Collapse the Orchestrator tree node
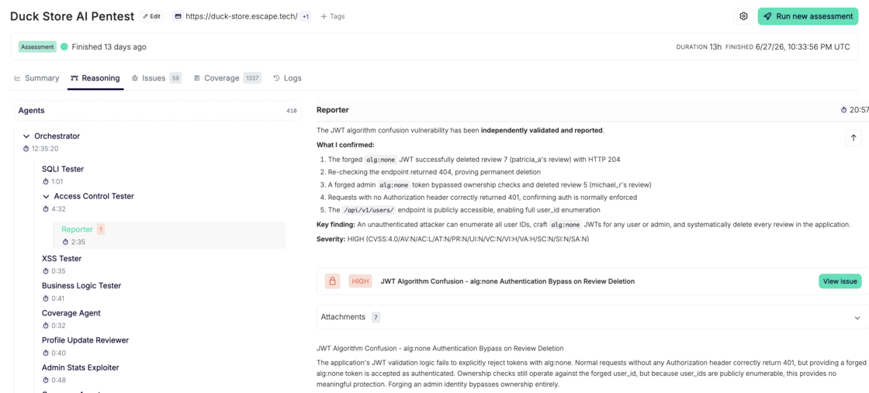The height and width of the screenshot is (393, 869). point(26,136)
